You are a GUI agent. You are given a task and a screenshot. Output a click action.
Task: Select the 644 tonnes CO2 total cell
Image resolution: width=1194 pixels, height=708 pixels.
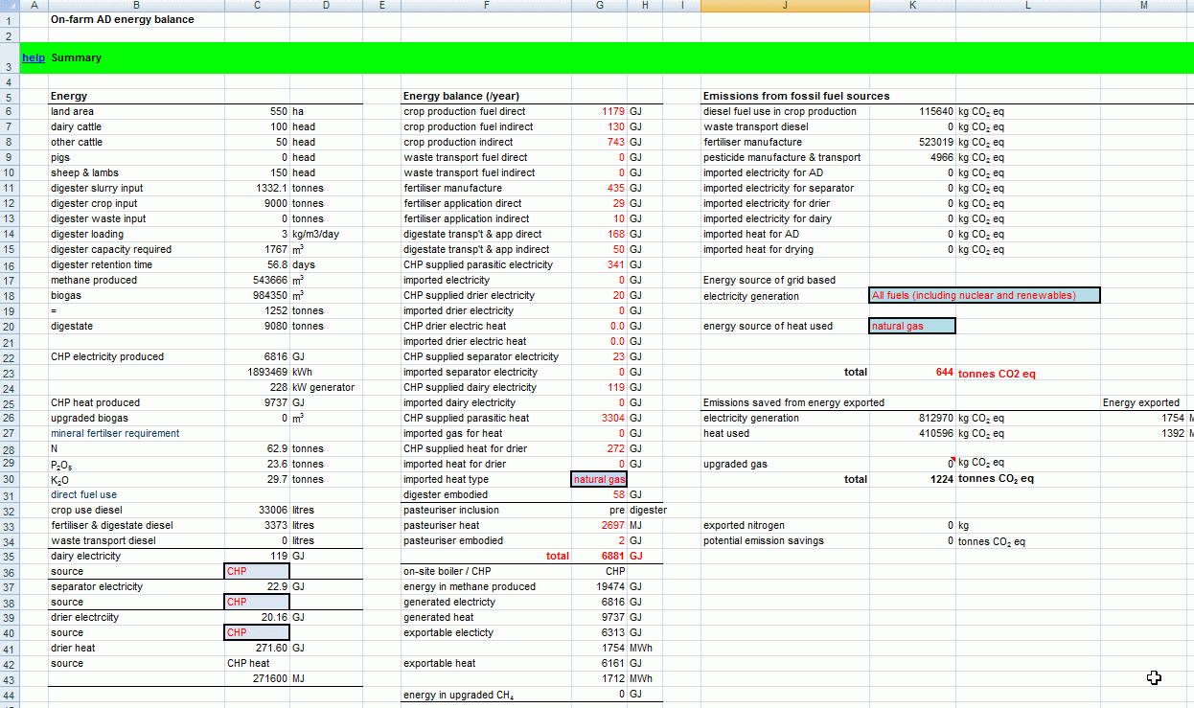(x=912, y=372)
